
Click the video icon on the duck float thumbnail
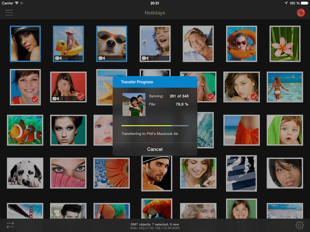(58, 58)
